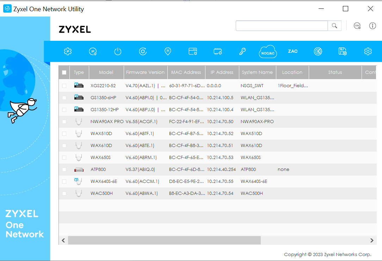Open the Web GUI configuration gear icon
This screenshot has height=261, width=382.
(x=68, y=51)
